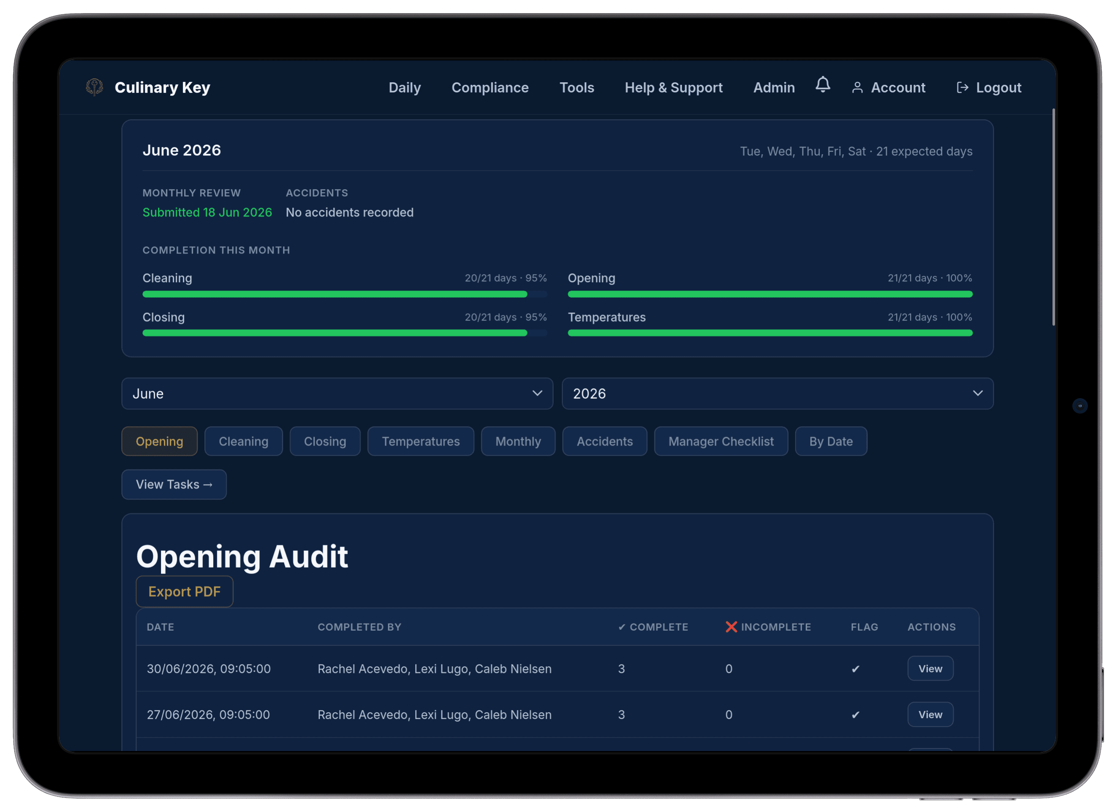Switch to Manager Checklist tab
This screenshot has width=1115, height=811.
[x=721, y=441]
